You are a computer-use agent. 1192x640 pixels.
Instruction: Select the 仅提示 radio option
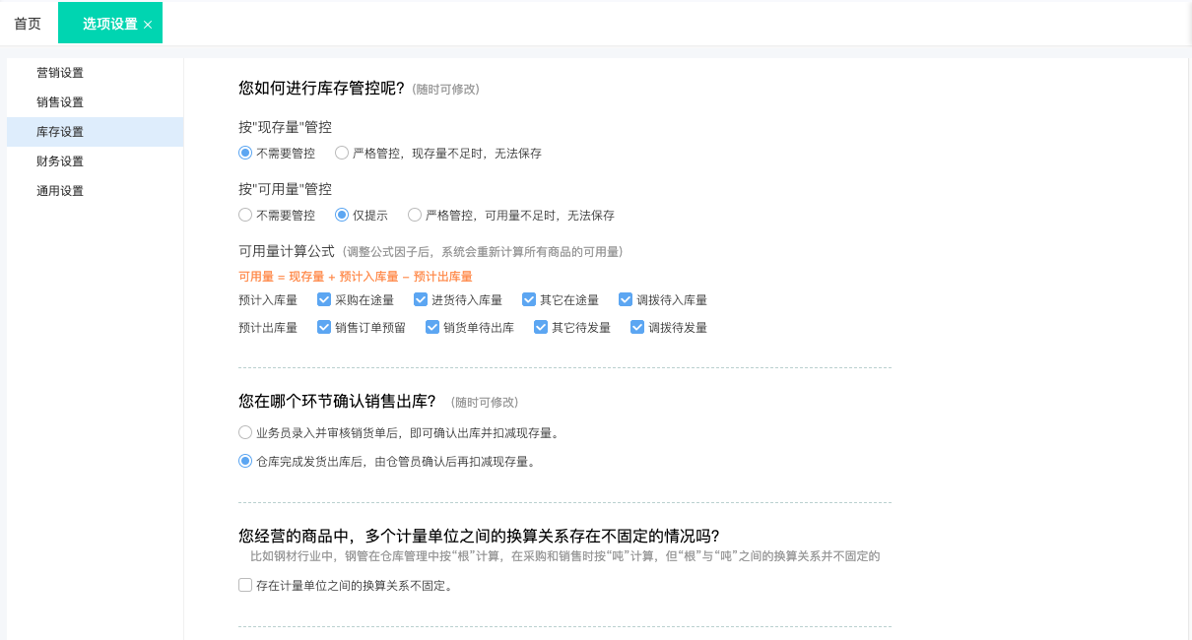pos(342,215)
